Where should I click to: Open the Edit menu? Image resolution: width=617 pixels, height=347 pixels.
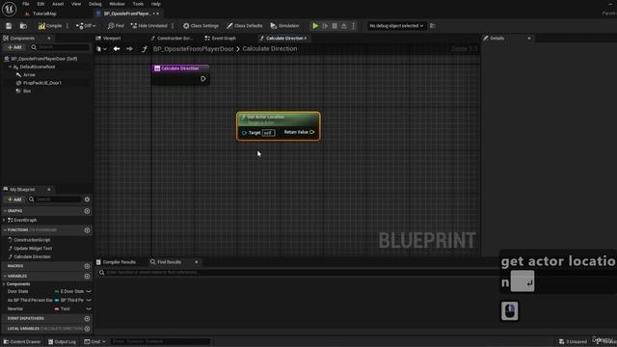click(40, 4)
